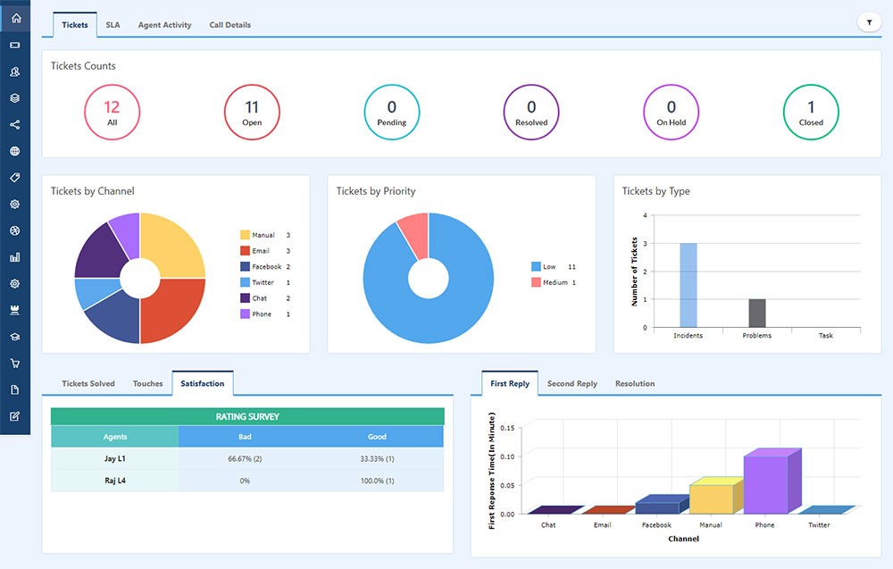Viewport: 893px width, 569px height.
Task: Show the Tickets Solved tab
Action: [88, 384]
